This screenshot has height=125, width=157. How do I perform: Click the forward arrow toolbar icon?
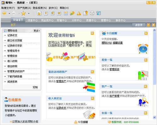coord(14,13)
